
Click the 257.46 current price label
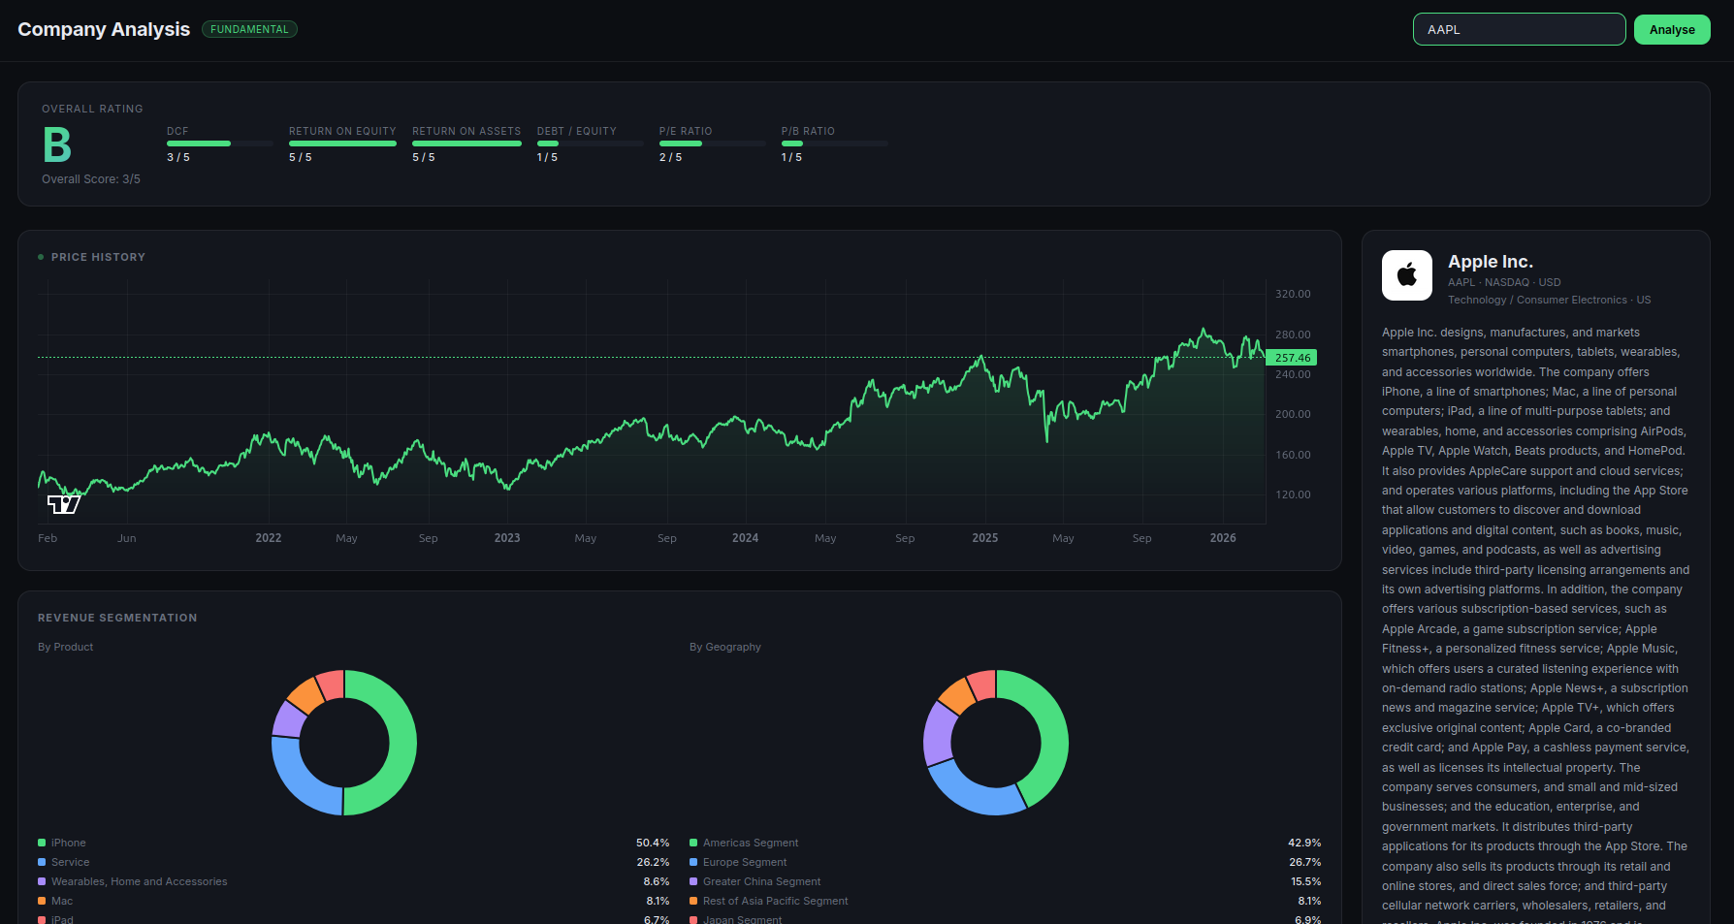coord(1292,358)
